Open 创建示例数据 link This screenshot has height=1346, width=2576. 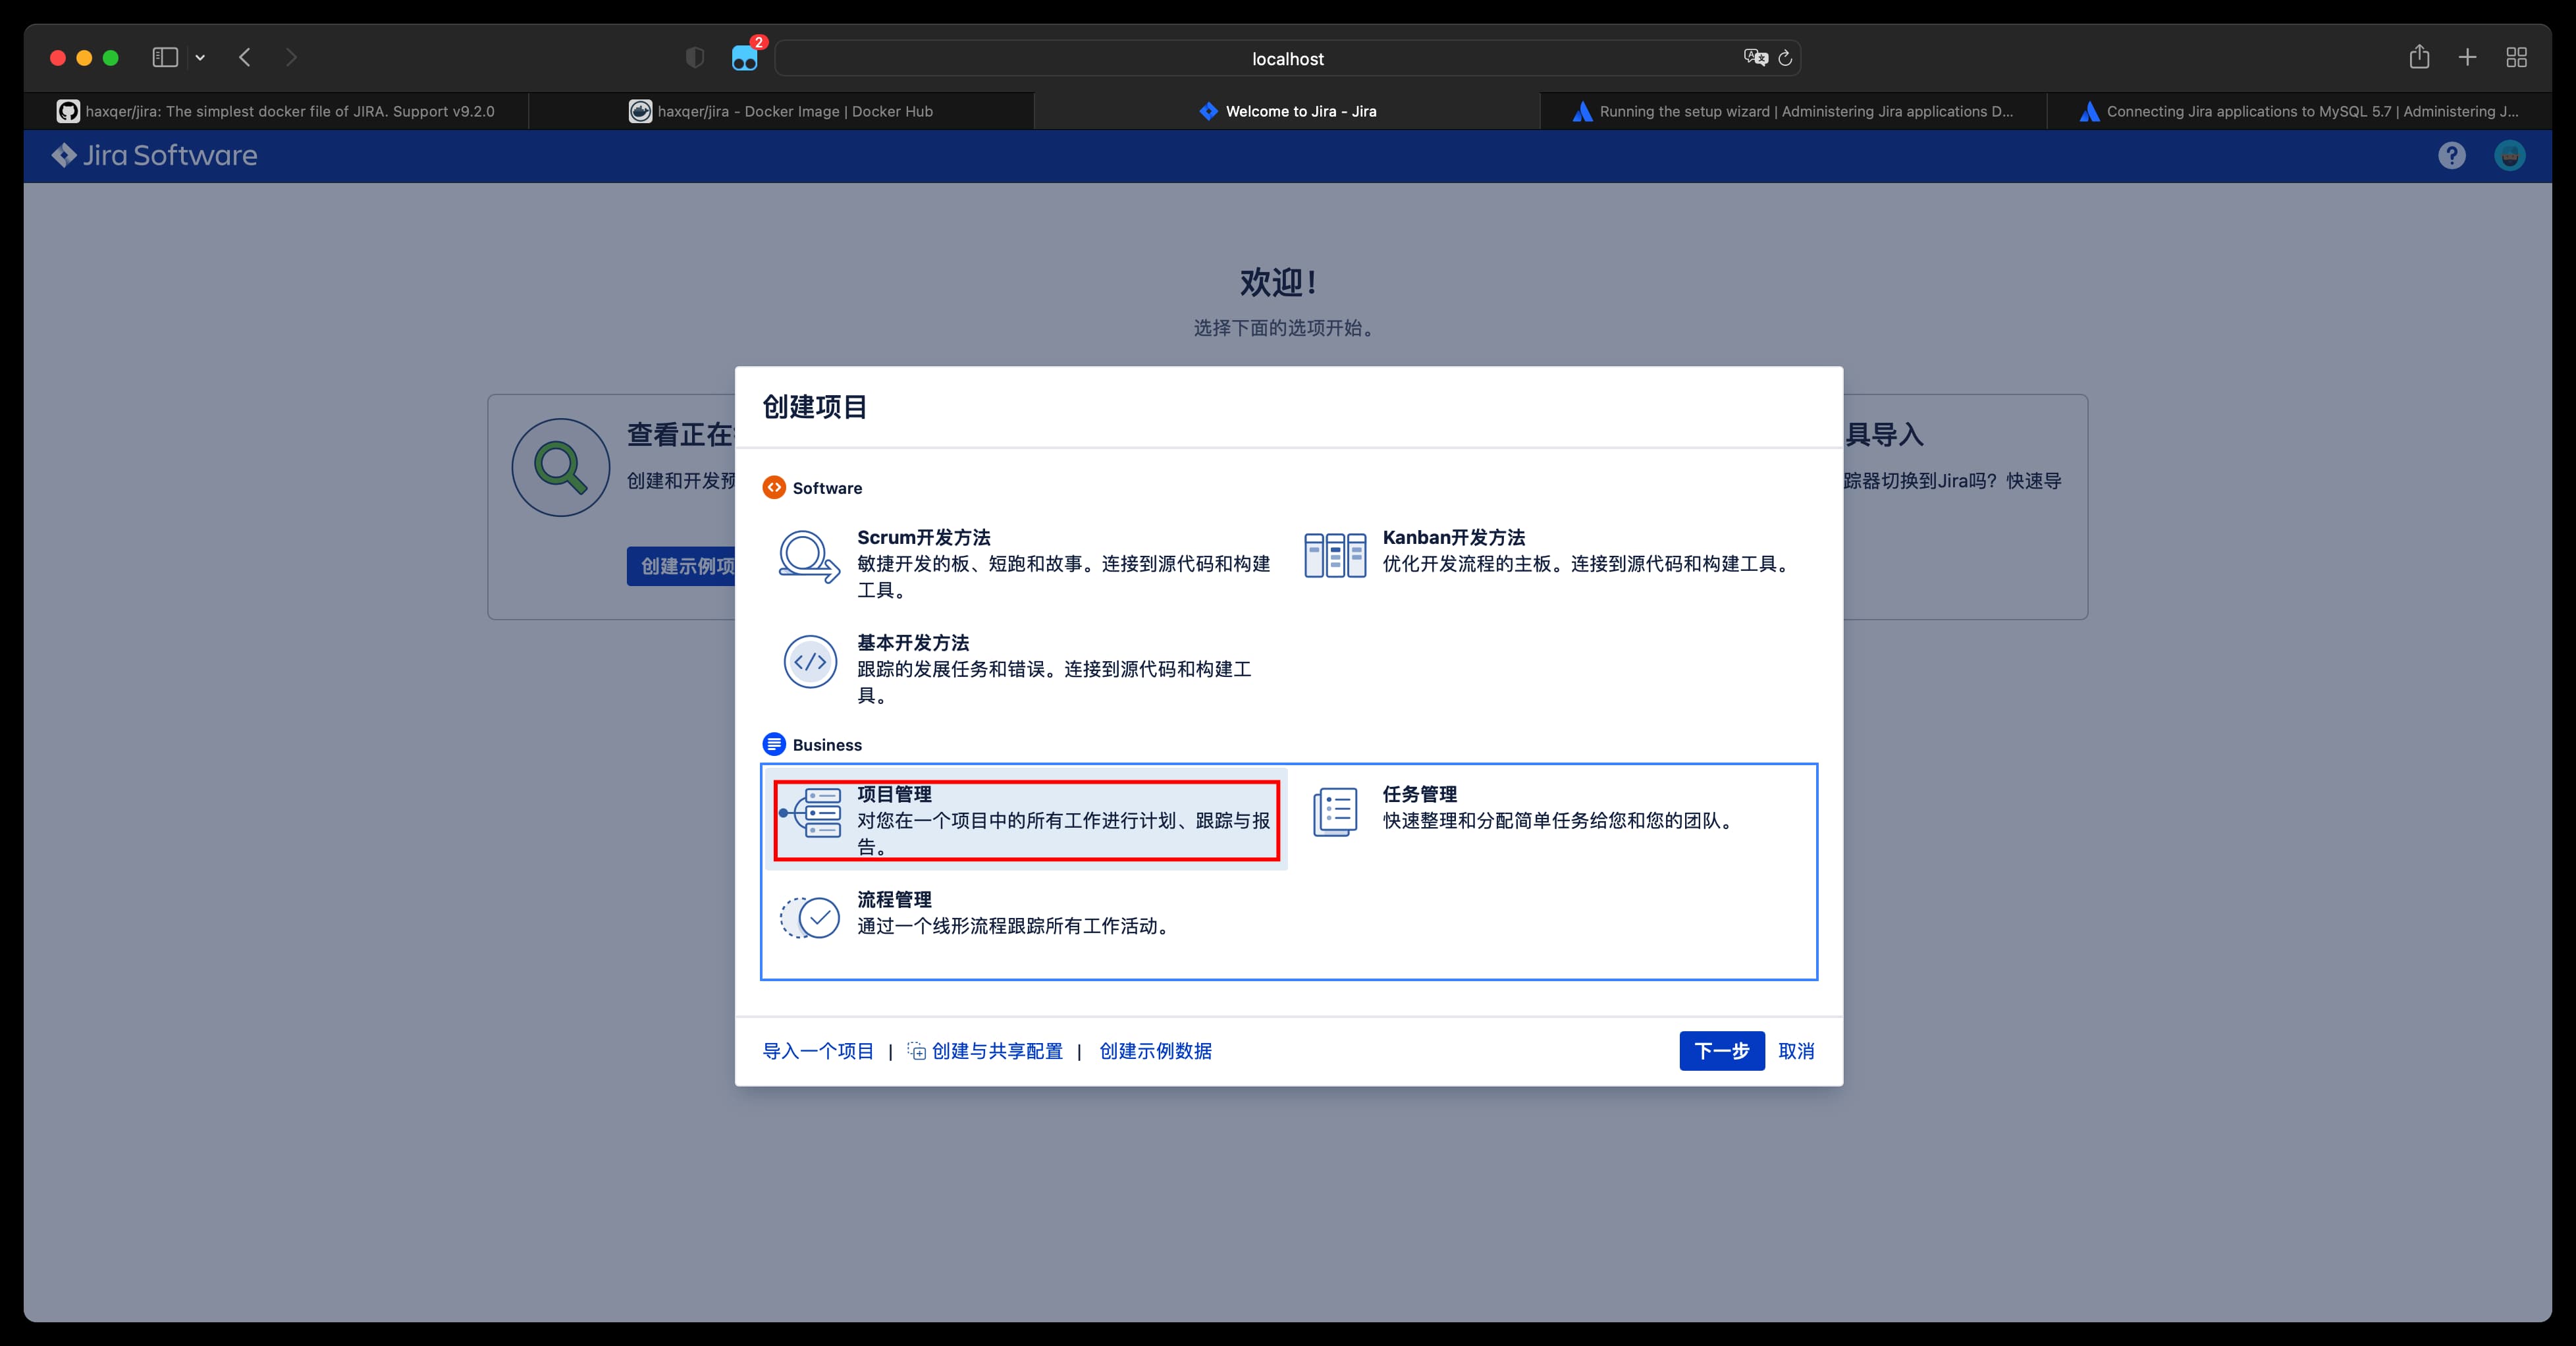click(x=1155, y=1050)
